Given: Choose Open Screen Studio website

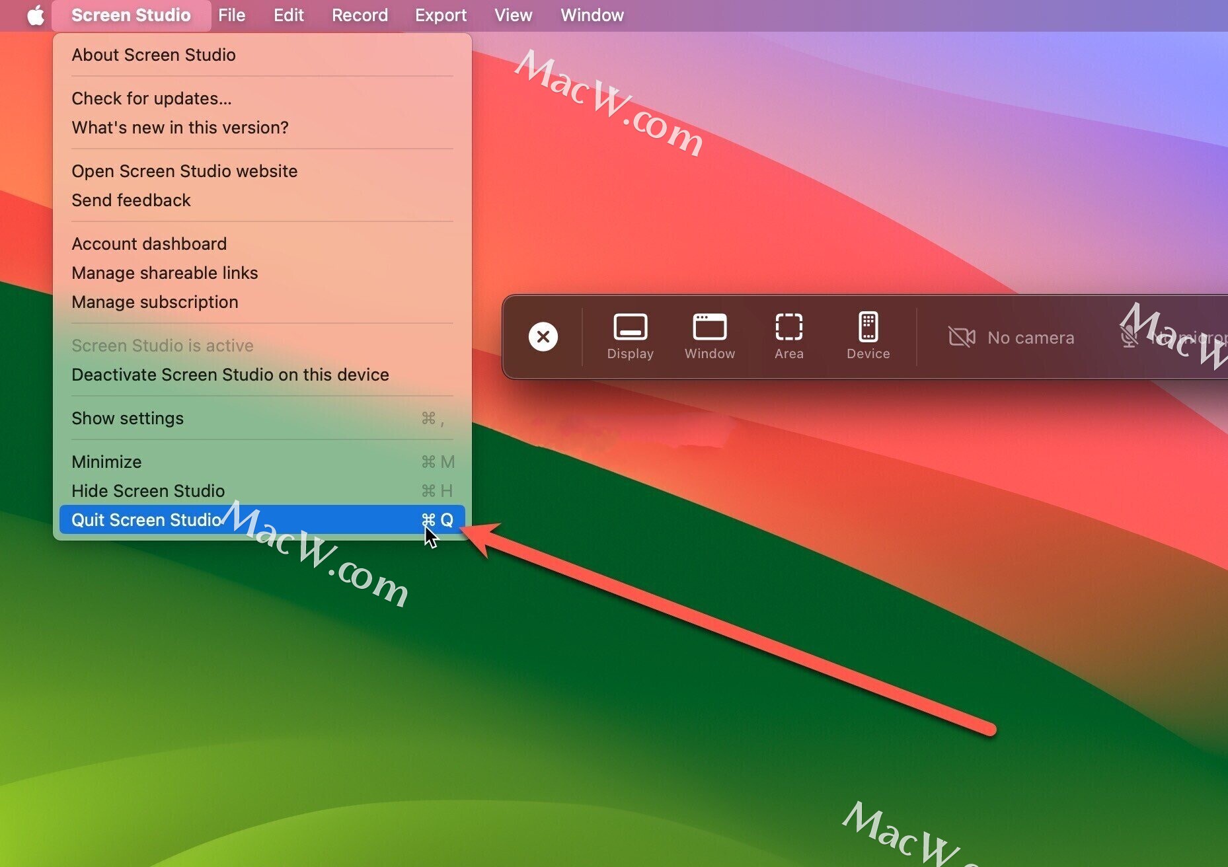Looking at the screenshot, I should pos(262,171).
